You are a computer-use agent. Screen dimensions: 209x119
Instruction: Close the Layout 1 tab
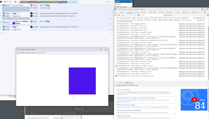(x=27, y=2)
